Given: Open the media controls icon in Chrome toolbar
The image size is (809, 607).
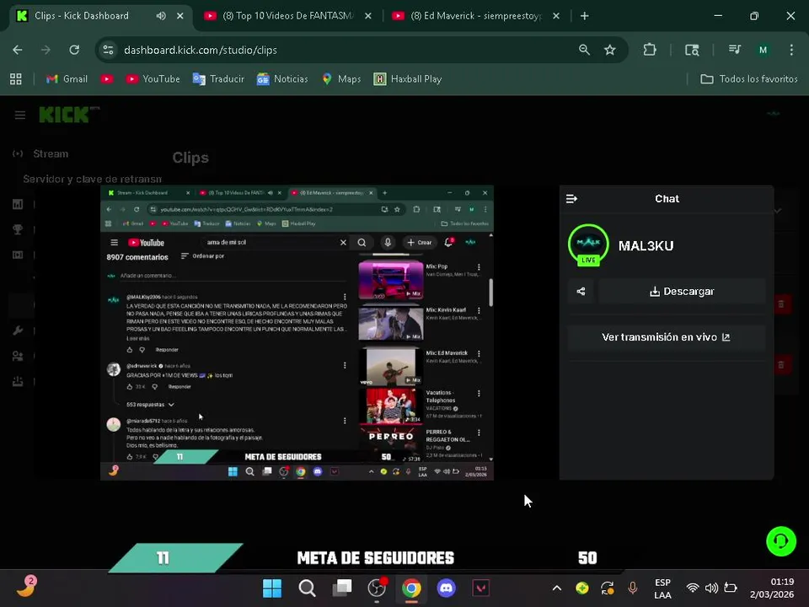Looking at the screenshot, I should point(735,50).
